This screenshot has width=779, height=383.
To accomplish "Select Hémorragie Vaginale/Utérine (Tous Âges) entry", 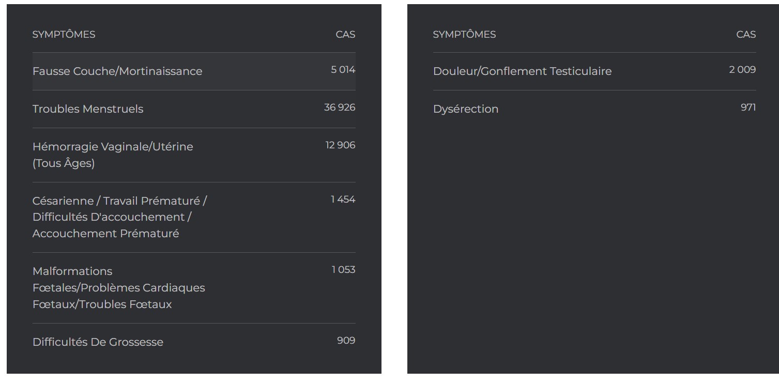I will [194, 155].
